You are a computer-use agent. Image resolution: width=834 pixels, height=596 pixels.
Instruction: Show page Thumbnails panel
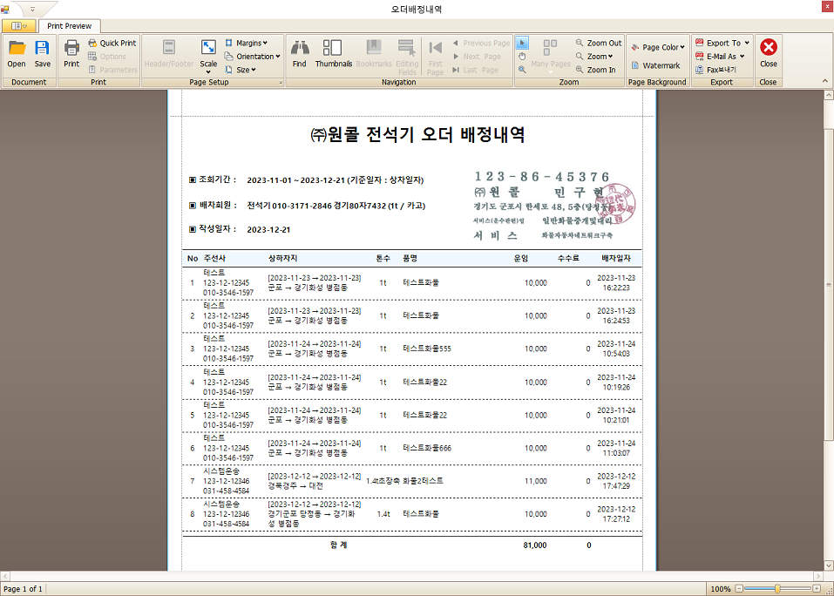(x=333, y=52)
